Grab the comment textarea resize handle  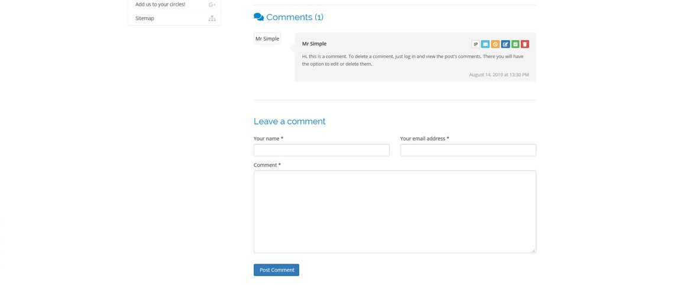533,250
